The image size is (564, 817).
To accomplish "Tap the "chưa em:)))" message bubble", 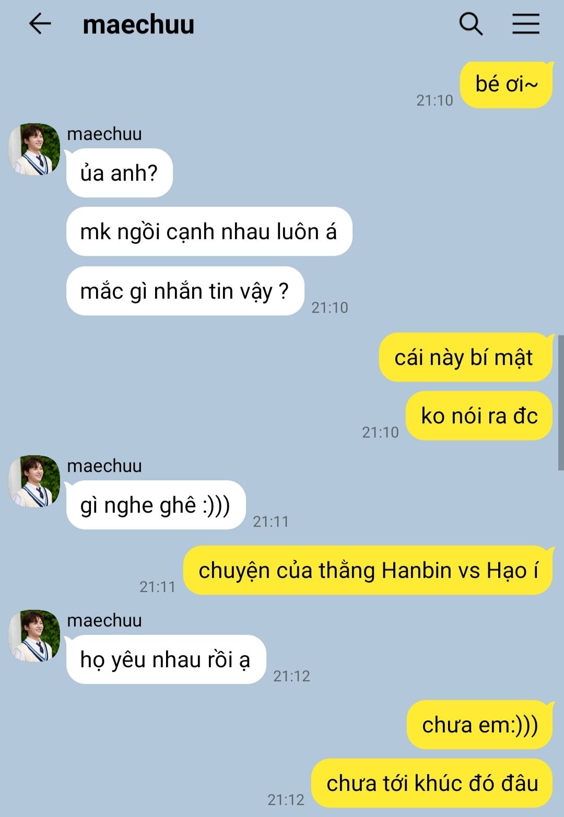I will tap(479, 725).
